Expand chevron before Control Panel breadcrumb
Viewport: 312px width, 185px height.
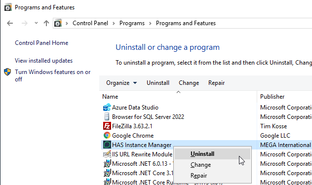pyautogui.click(x=67, y=23)
